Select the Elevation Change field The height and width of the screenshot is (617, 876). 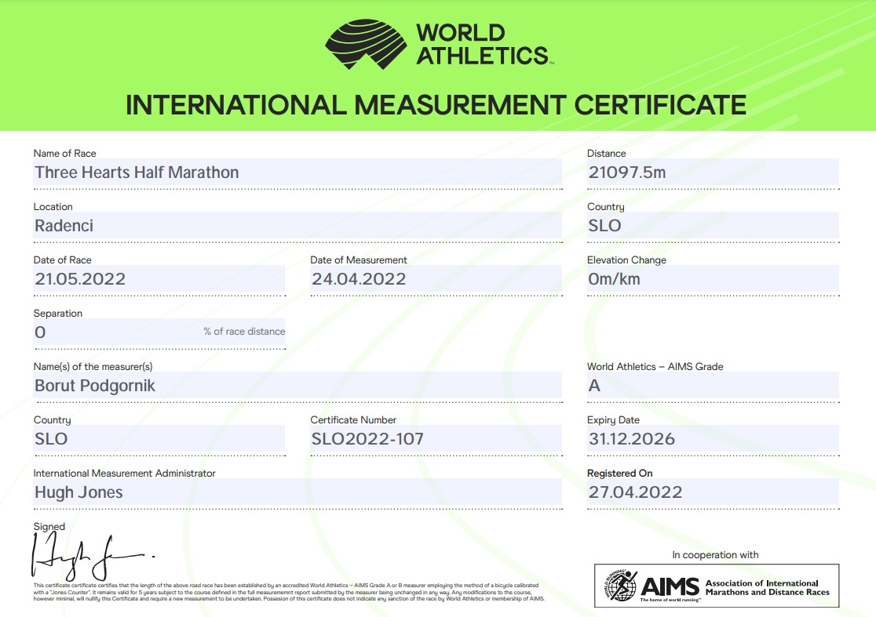[x=712, y=279]
